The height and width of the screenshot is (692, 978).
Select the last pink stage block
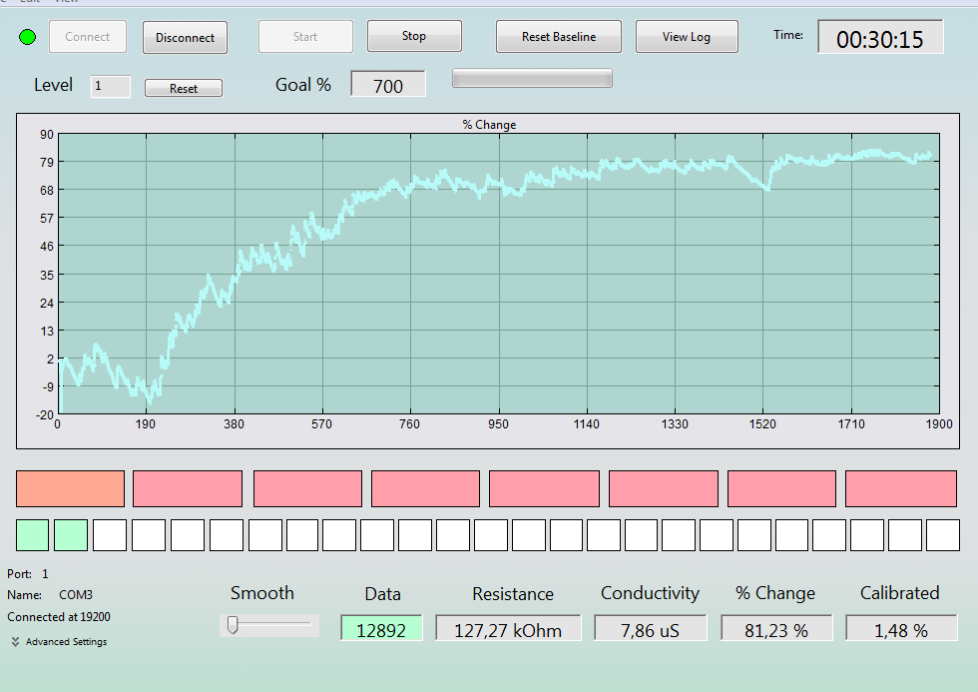[900, 488]
